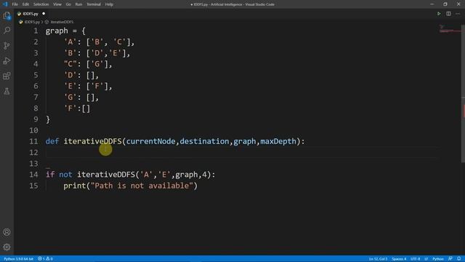Run Python file with play button

pyautogui.click(x=439, y=14)
